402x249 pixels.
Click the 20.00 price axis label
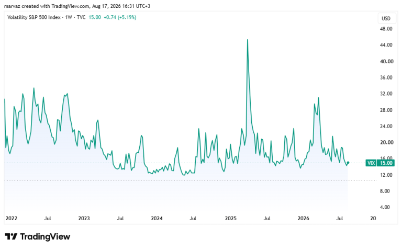click(x=386, y=142)
